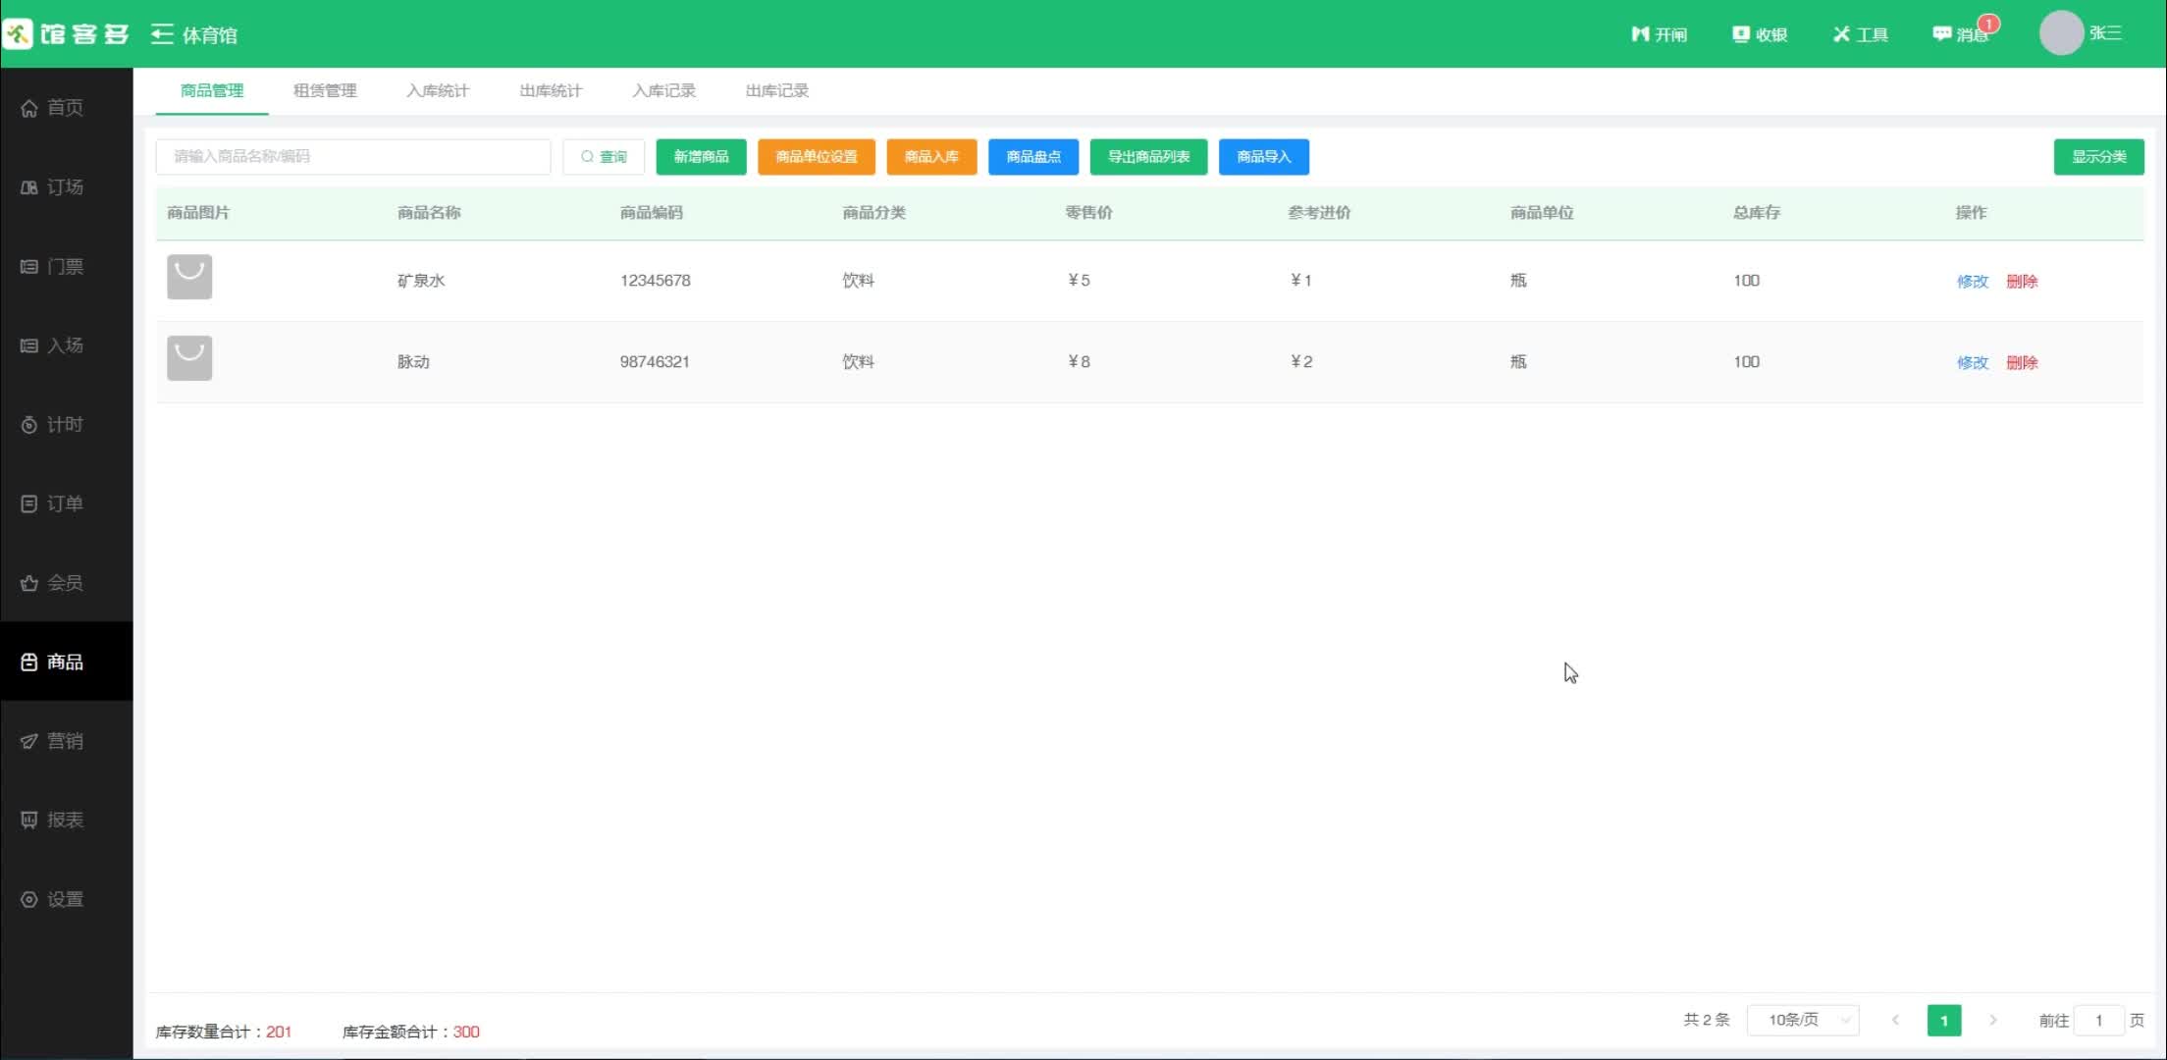Open 设置 in the sidebar

(67, 899)
